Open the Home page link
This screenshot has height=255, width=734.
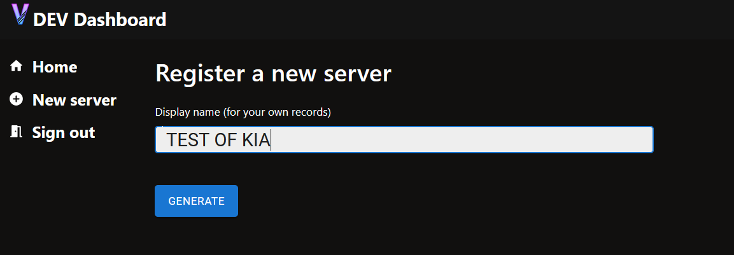coord(54,67)
